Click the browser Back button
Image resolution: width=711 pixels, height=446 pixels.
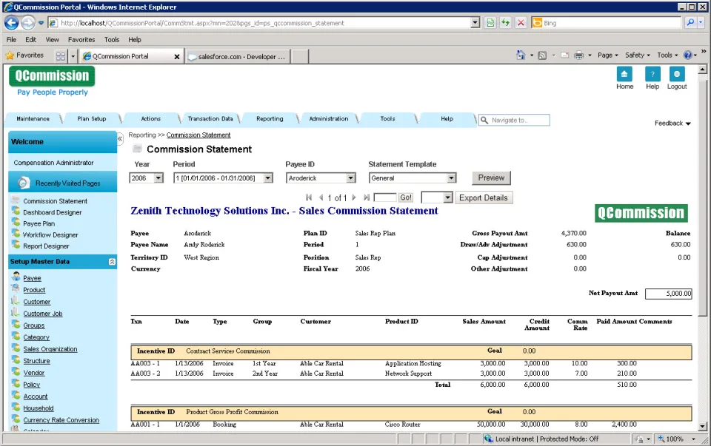[12, 23]
